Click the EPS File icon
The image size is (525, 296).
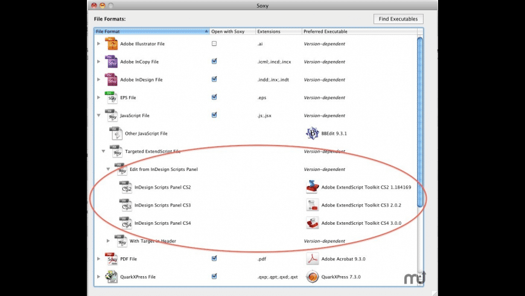coord(111,97)
